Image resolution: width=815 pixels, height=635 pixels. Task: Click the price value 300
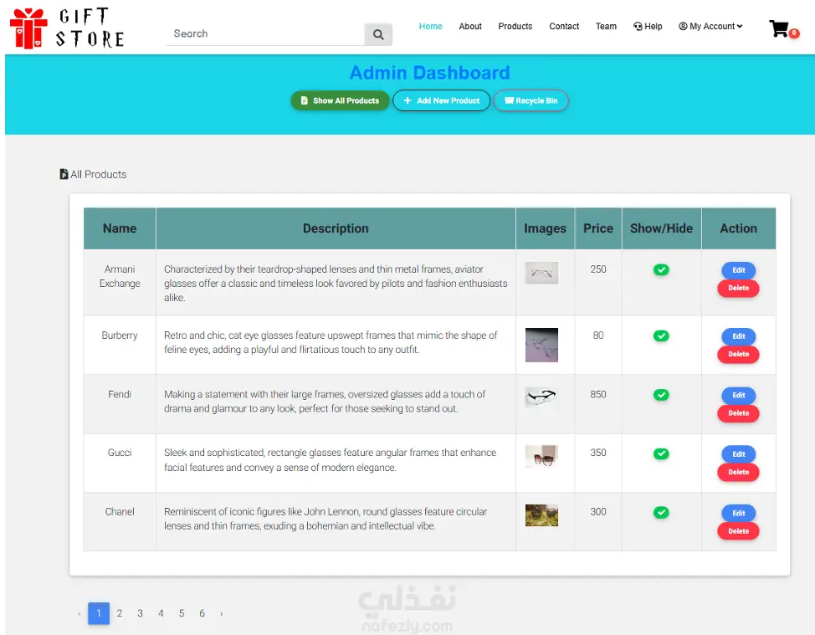(598, 511)
